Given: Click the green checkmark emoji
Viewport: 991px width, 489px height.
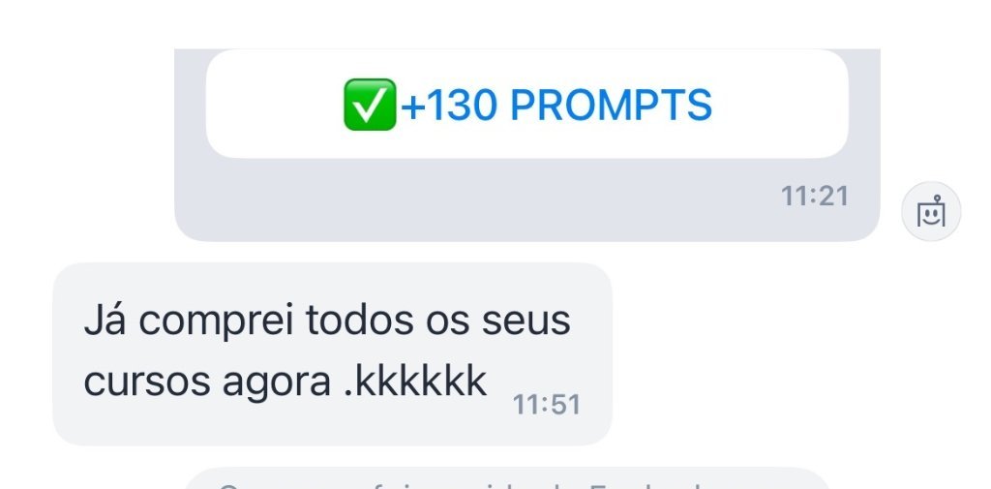Looking at the screenshot, I should (370, 105).
